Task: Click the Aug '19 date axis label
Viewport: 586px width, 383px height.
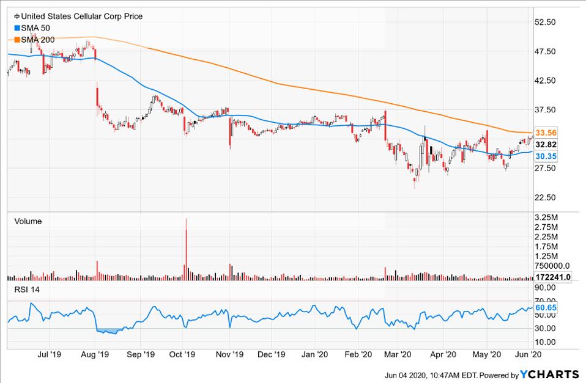Action: tap(95, 355)
